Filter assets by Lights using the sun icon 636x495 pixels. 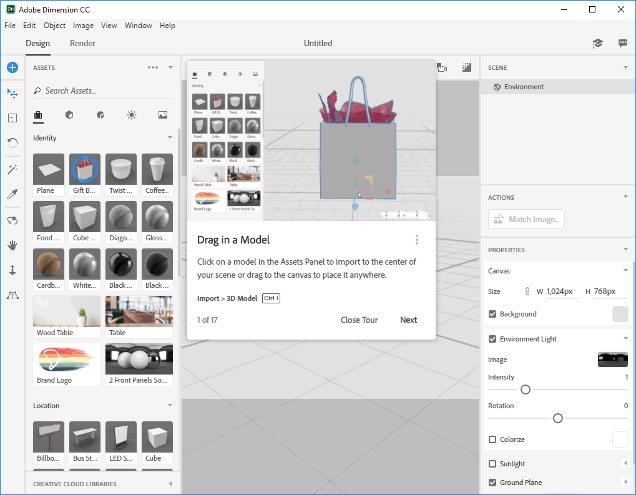pyautogui.click(x=131, y=115)
